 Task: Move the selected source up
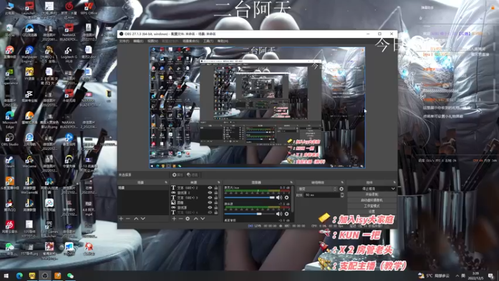pos(196,219)
